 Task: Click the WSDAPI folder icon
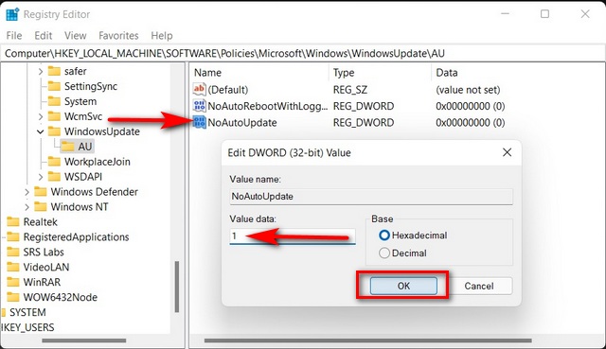54,177
